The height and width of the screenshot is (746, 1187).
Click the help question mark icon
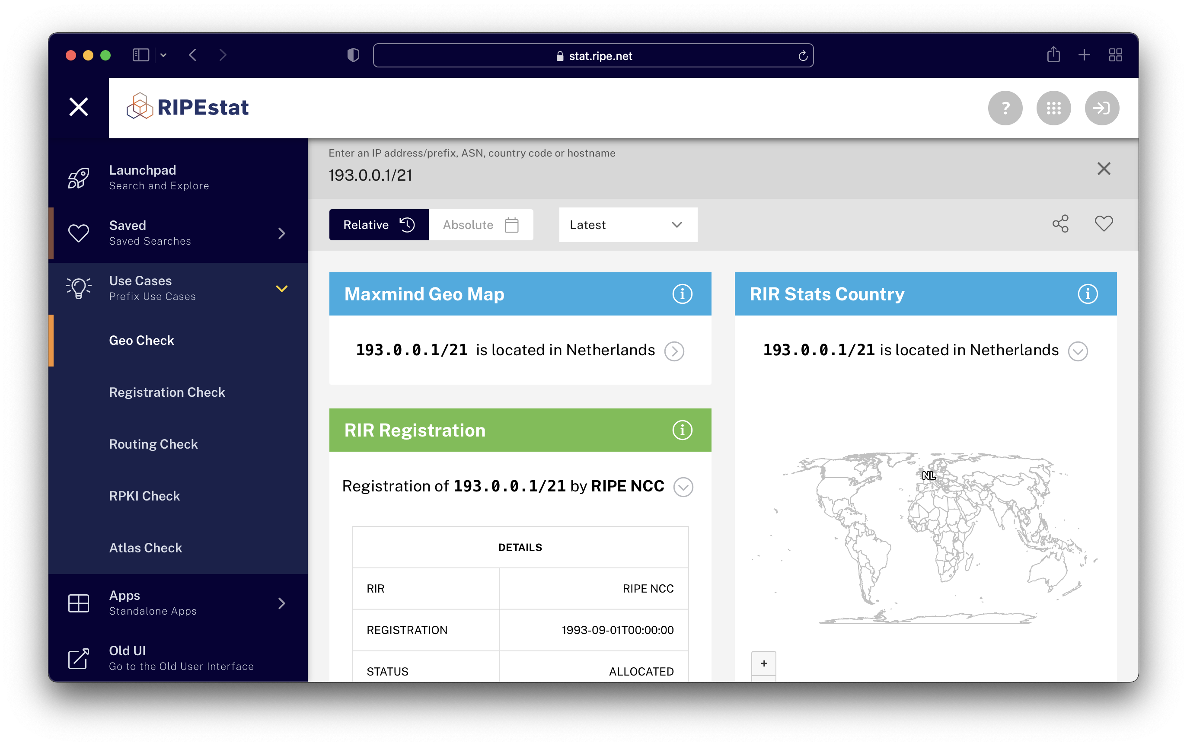[x=1005, y=108]
